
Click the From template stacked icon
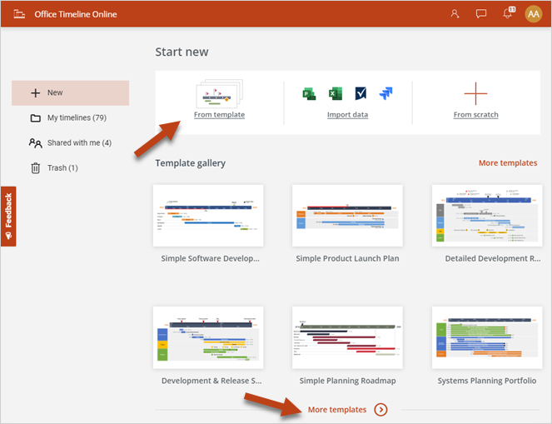218,94
